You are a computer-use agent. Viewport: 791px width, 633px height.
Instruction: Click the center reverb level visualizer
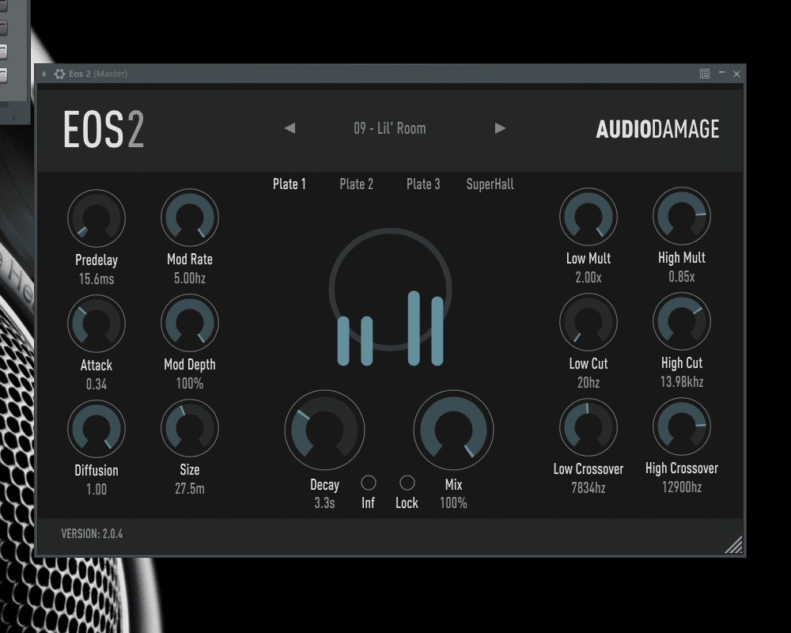pos(390,297)
